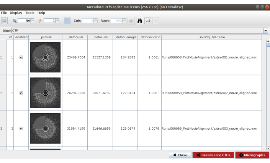Image resolution: width=270 pixels, height=163 pixels.
Task: Click the Micrographs button
Action: coord(252,155)
